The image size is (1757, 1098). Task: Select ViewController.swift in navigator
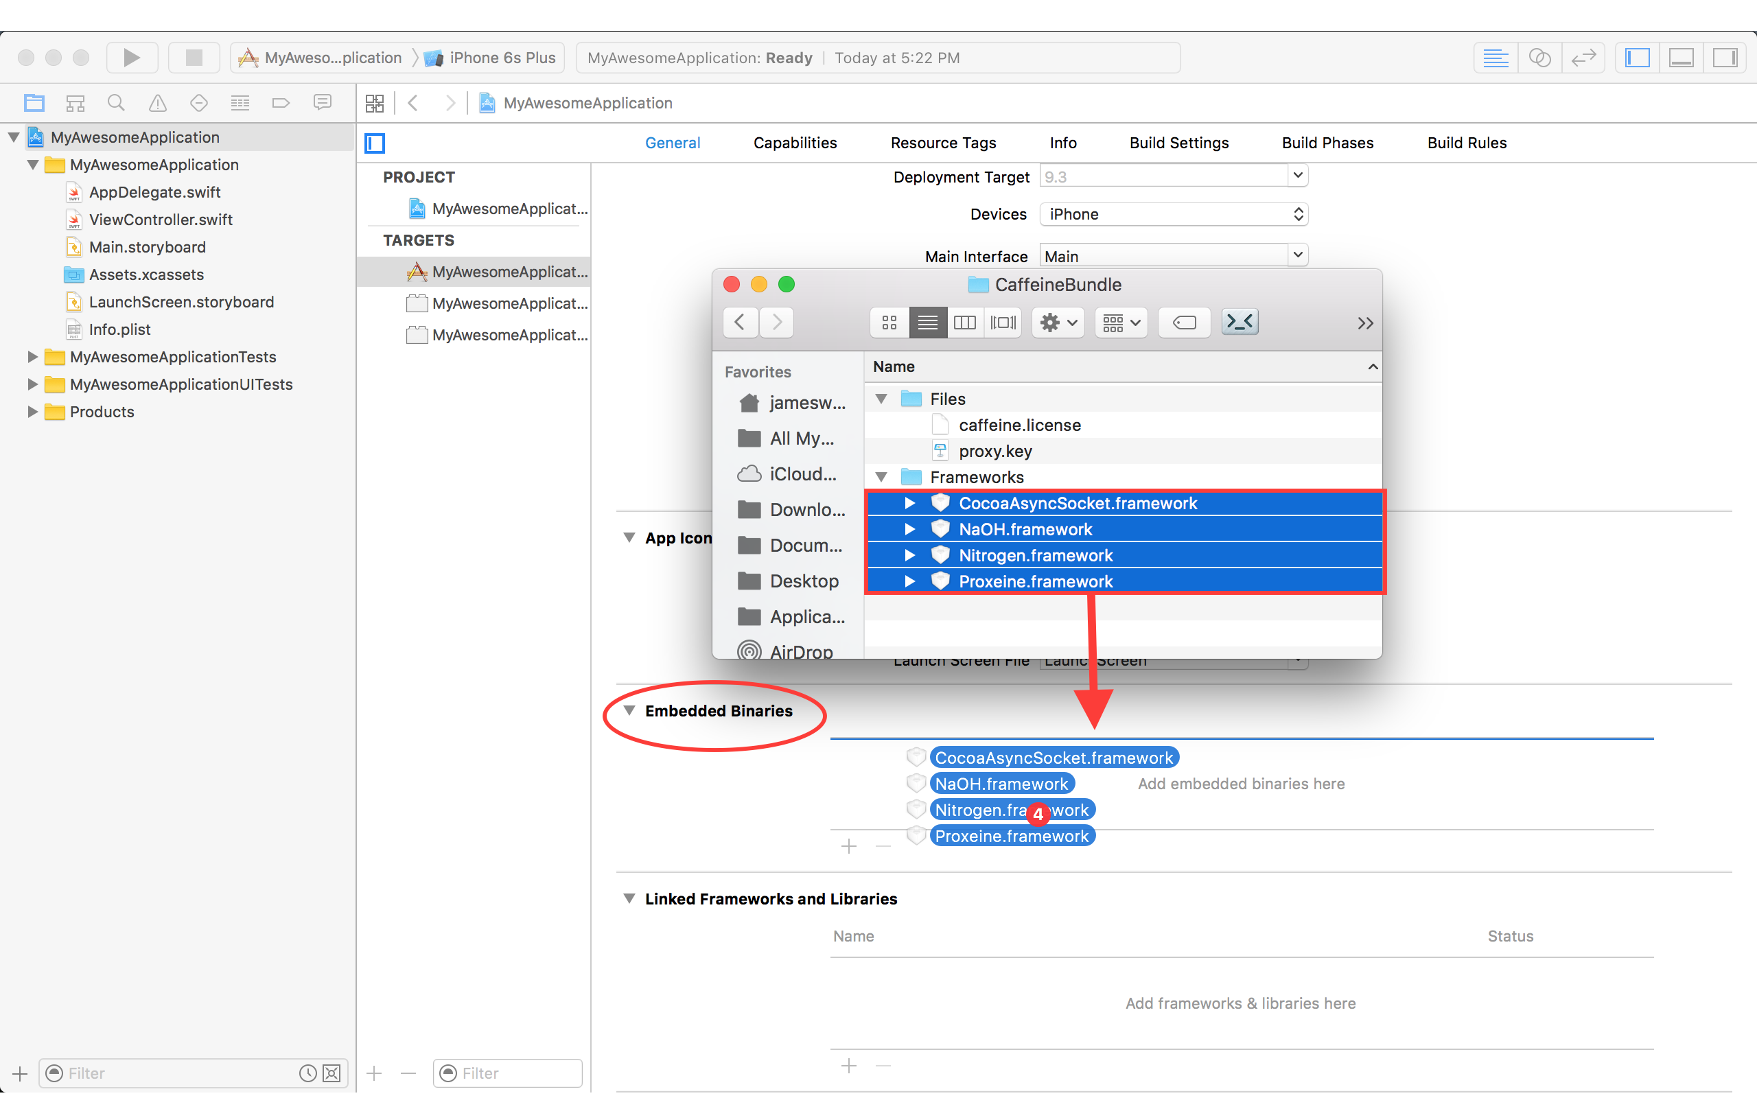pyautogui.click(x=160, y=220)
